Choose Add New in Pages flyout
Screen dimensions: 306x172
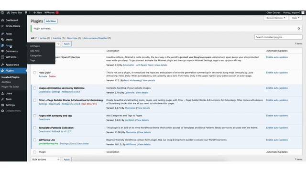pos(35,51)
